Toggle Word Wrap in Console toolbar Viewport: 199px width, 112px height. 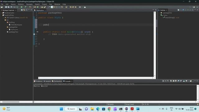click(176, 81)
